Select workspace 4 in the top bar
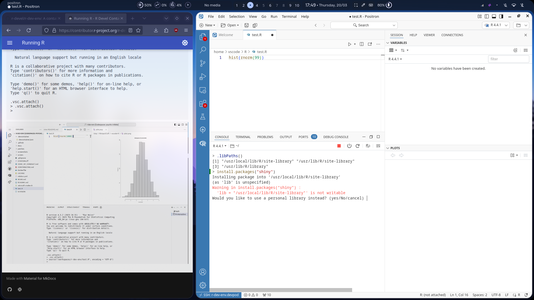The image size is (534, 300). click(257, 5)
